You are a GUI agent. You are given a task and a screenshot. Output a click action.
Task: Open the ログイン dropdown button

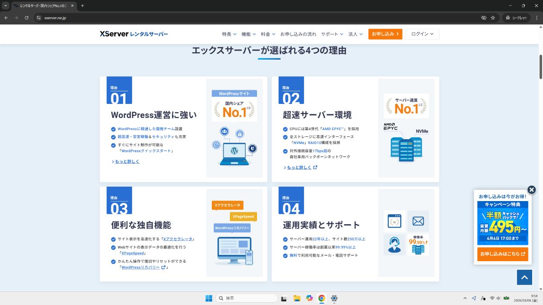(422, 34)
